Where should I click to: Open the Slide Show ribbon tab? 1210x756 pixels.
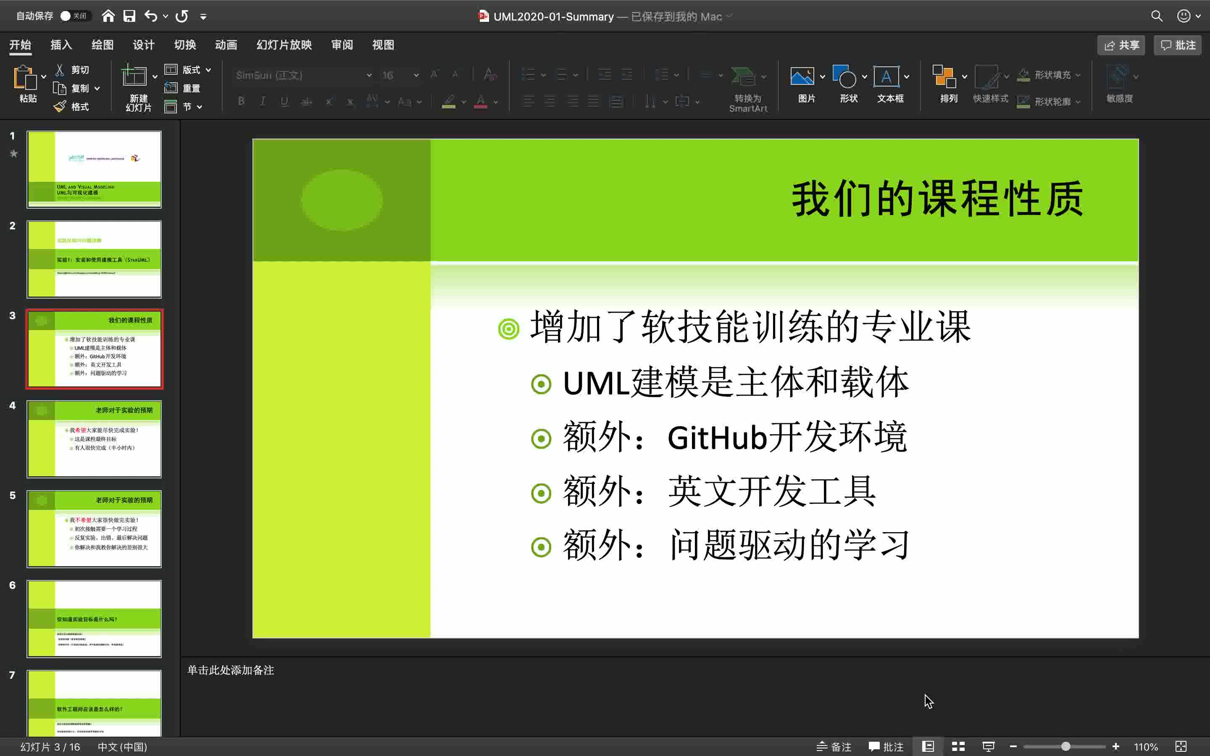coord(284,45)
